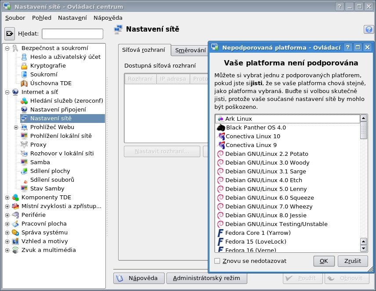Click the Rozhraní column header
Viewport: 376px width, 291px height.
tap(140, 79)
